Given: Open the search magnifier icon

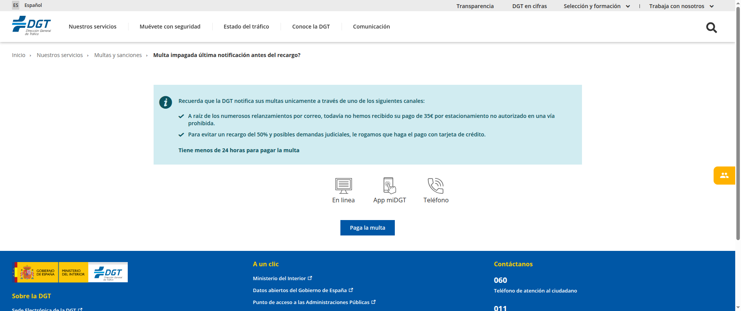Looking at the screenshot, I should tap(711, 28).
